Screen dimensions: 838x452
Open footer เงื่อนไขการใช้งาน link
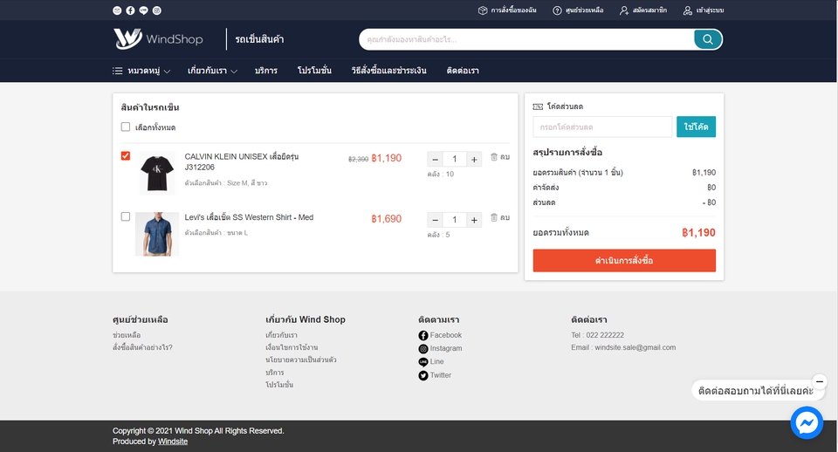click(292, 347)
